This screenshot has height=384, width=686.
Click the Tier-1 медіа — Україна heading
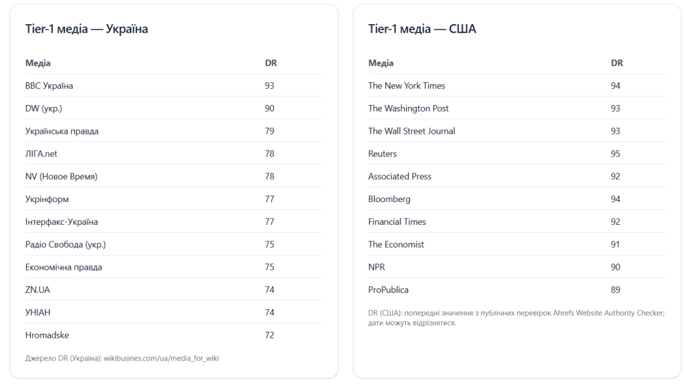86,29
